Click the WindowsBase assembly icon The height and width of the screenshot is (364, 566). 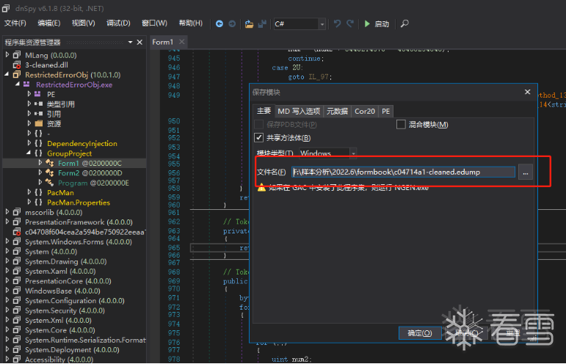(17, 291)
